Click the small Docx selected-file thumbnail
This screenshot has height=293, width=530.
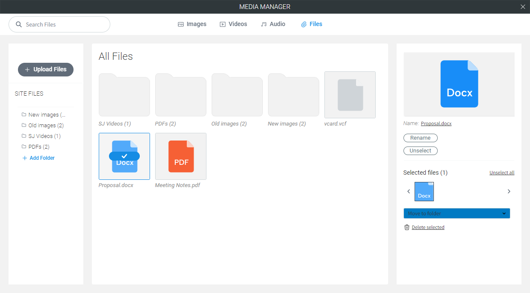tap(424, 191)
